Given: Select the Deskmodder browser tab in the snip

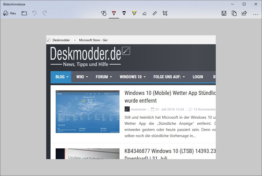Looking at the screenshot, I should click(58, 40).
